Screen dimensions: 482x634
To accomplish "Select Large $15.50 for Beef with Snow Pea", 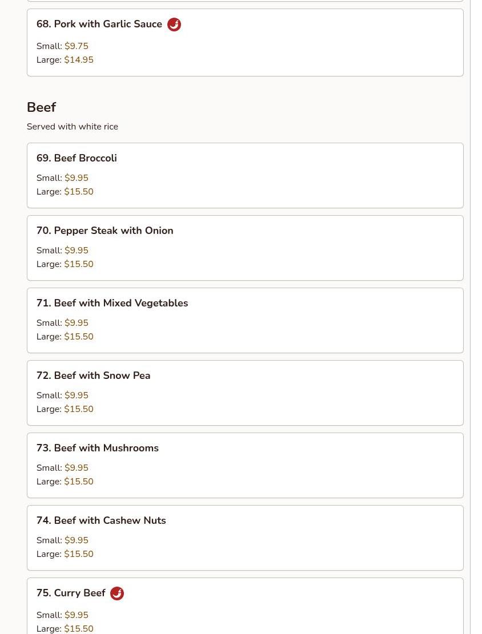I will 78,409.
